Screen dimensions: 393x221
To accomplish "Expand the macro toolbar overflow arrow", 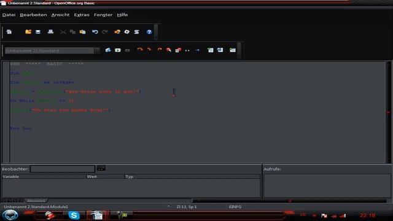I will pos(239,55).
